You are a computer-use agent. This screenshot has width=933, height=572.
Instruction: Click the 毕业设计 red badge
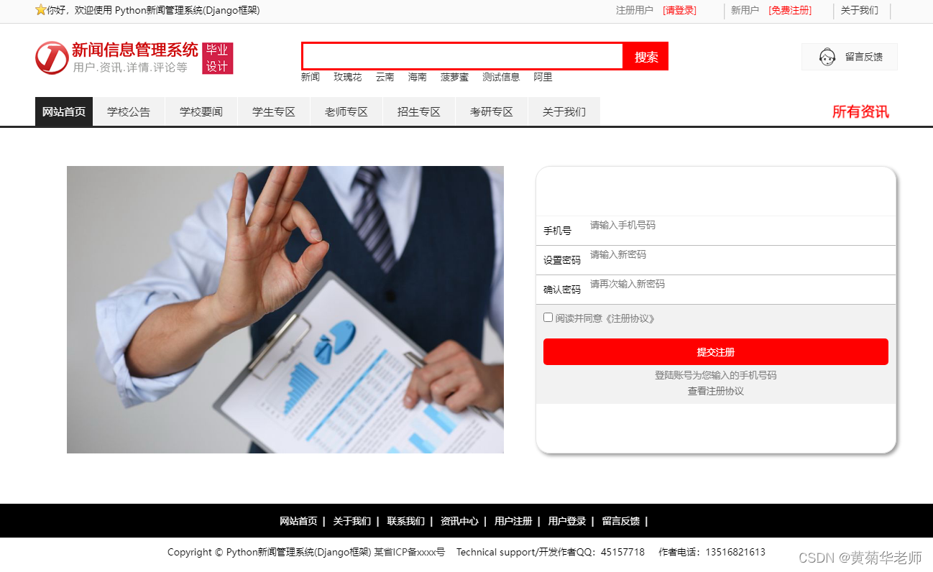point(217,58)
